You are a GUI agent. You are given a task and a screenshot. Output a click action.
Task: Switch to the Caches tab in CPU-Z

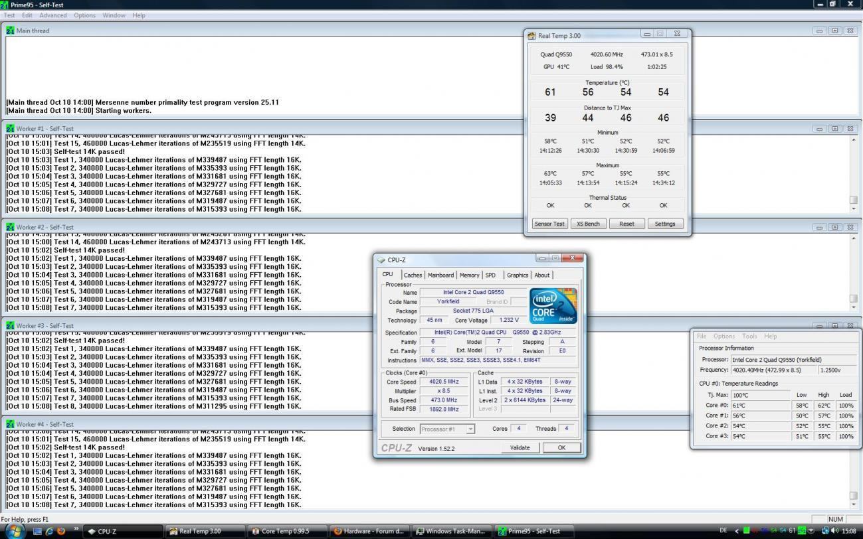pos(413,275)
